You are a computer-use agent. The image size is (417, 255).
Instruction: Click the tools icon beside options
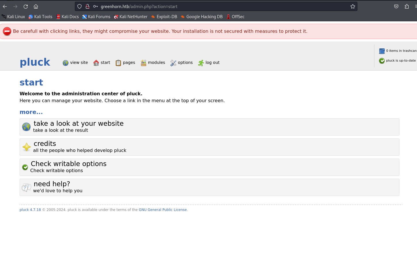click(x=173, y=63)
